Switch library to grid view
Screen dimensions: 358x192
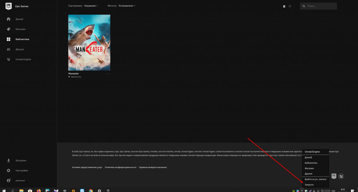pos(284,6)
